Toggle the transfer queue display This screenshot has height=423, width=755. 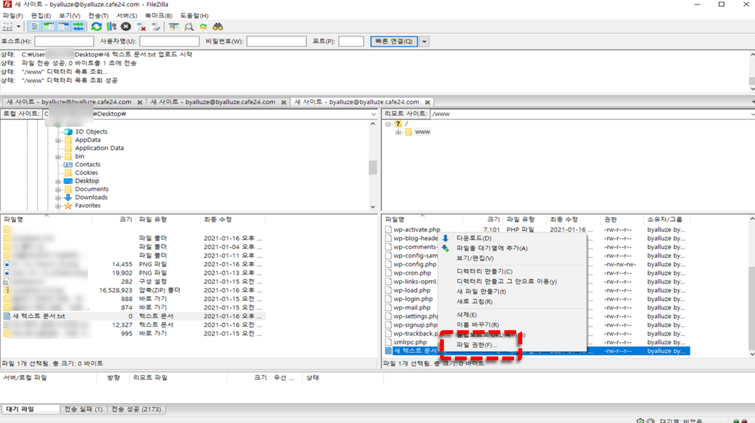click(78, 26)
